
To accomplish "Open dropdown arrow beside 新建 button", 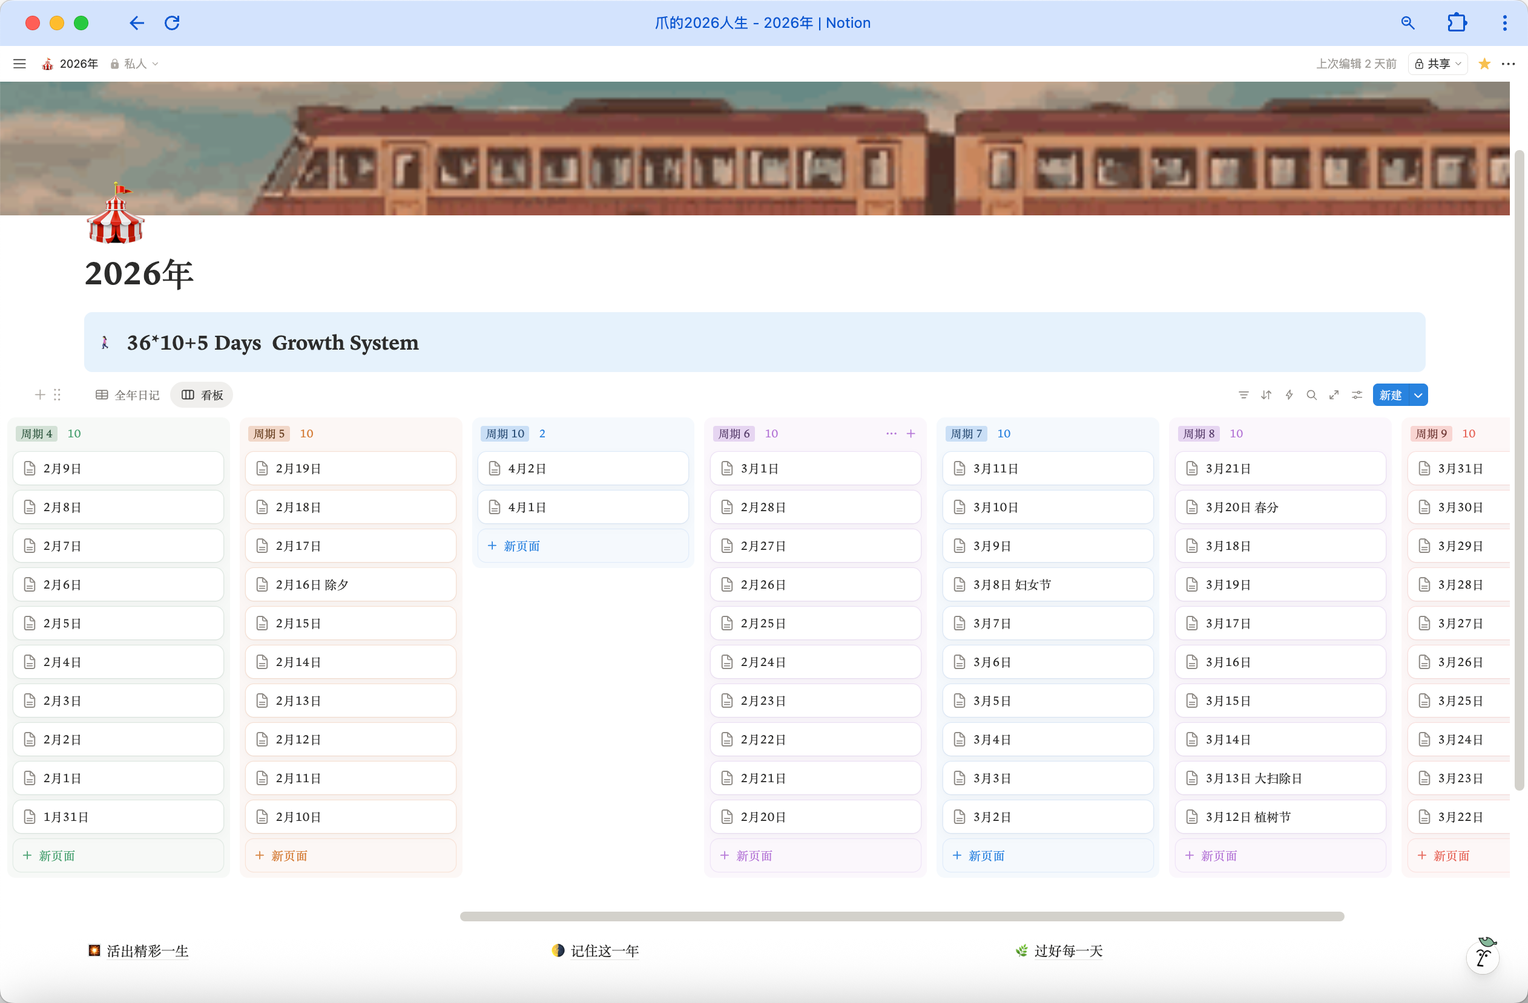I will pyautogui.click(x=1418, y=394).
